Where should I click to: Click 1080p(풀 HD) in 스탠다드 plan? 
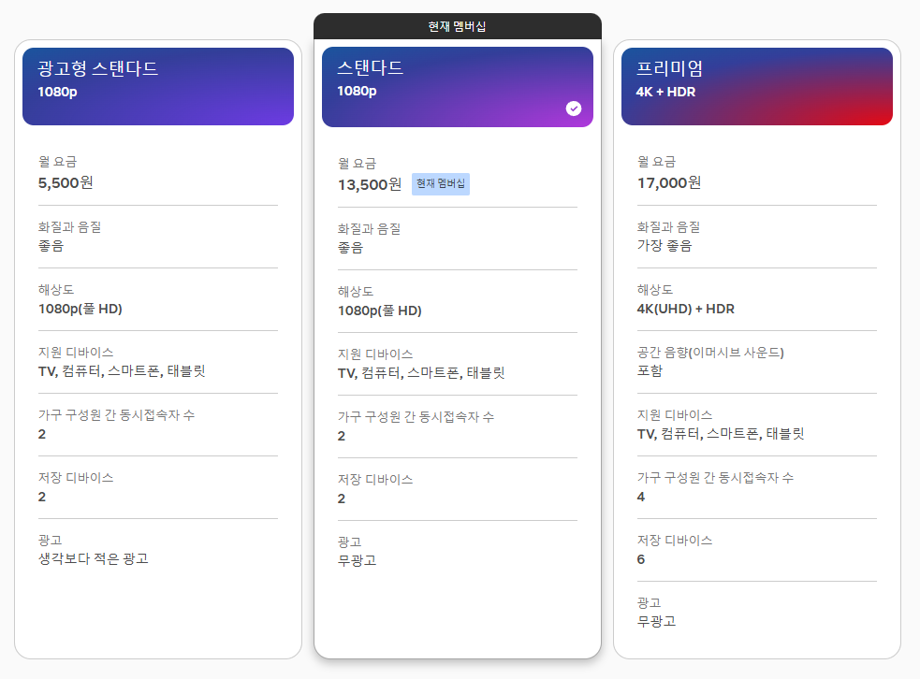point(380,311)
